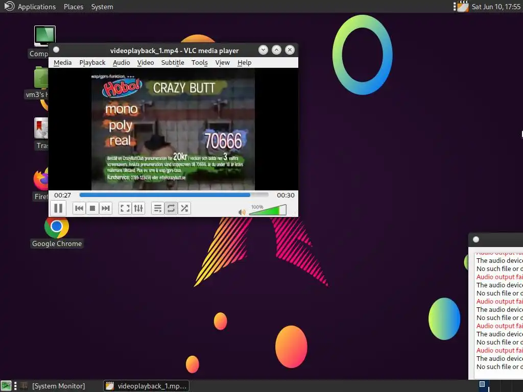The image size is (523, 392).
Task: Minimize the VLC window
Action: click(x=263, y=50)
